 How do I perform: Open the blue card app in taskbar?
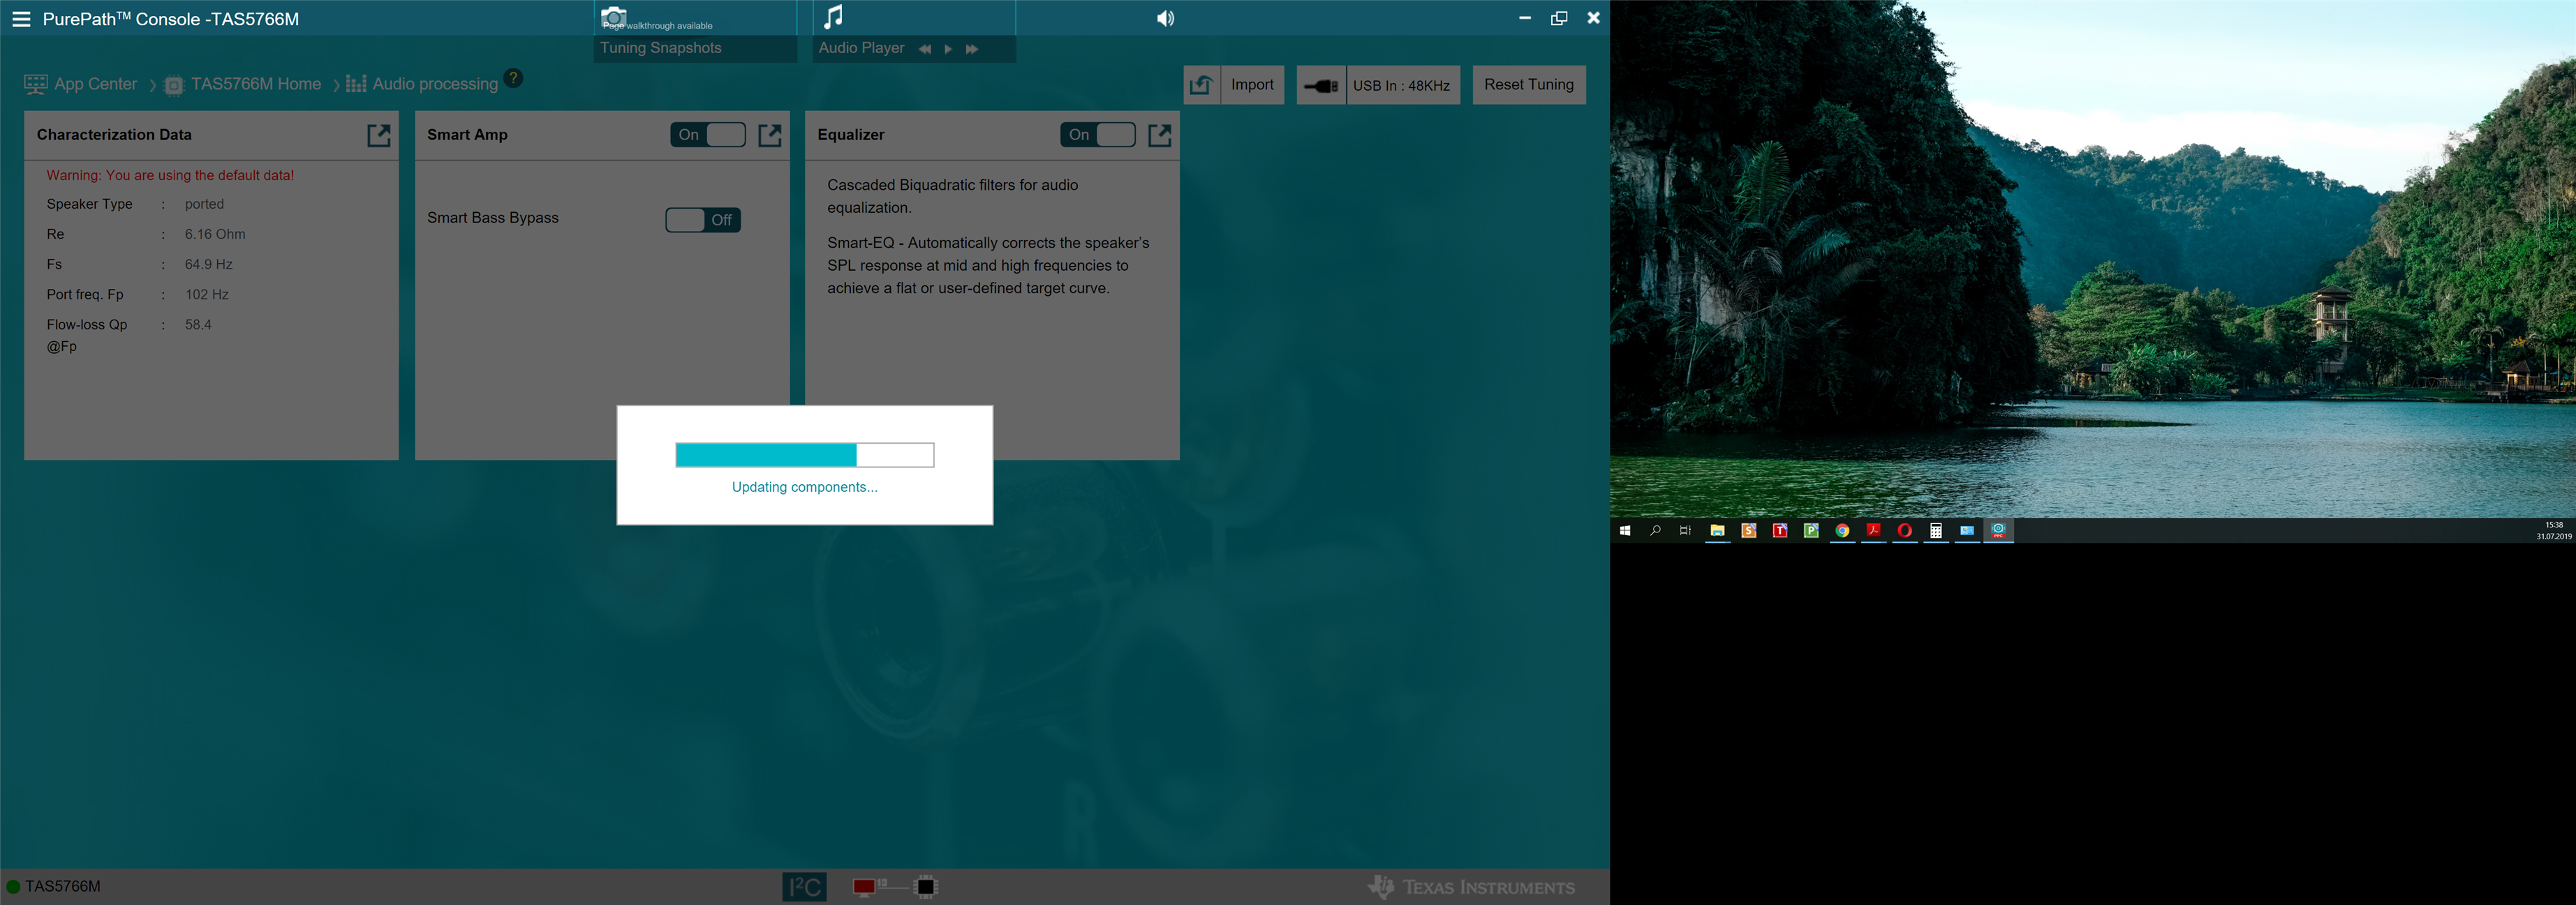tap(1967, 531)
